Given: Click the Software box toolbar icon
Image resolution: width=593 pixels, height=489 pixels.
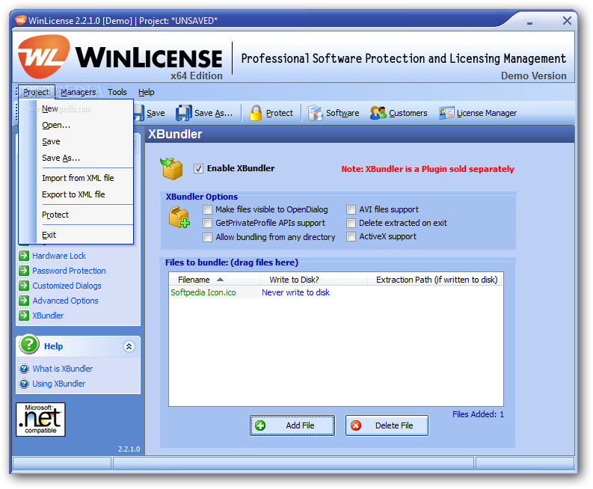Looking at the screenshot, I should coord(315,113).
